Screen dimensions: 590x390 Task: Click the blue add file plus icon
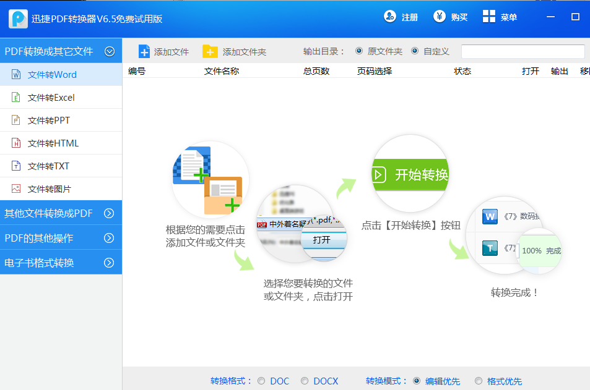pyautogui.click(x=144, y=51)
